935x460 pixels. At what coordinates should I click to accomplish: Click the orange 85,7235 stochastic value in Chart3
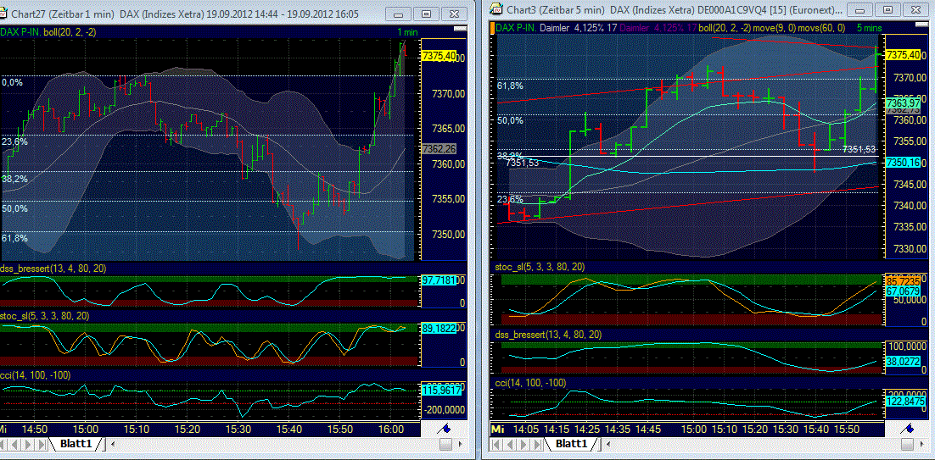click(x=903, y=280)
